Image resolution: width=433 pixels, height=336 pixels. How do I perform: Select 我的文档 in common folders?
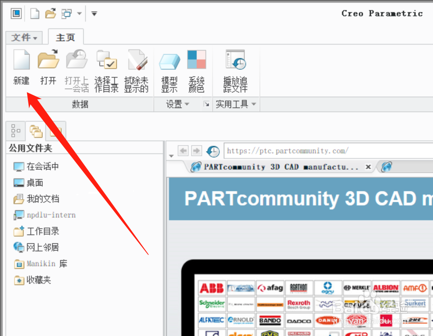coord(36,199)
